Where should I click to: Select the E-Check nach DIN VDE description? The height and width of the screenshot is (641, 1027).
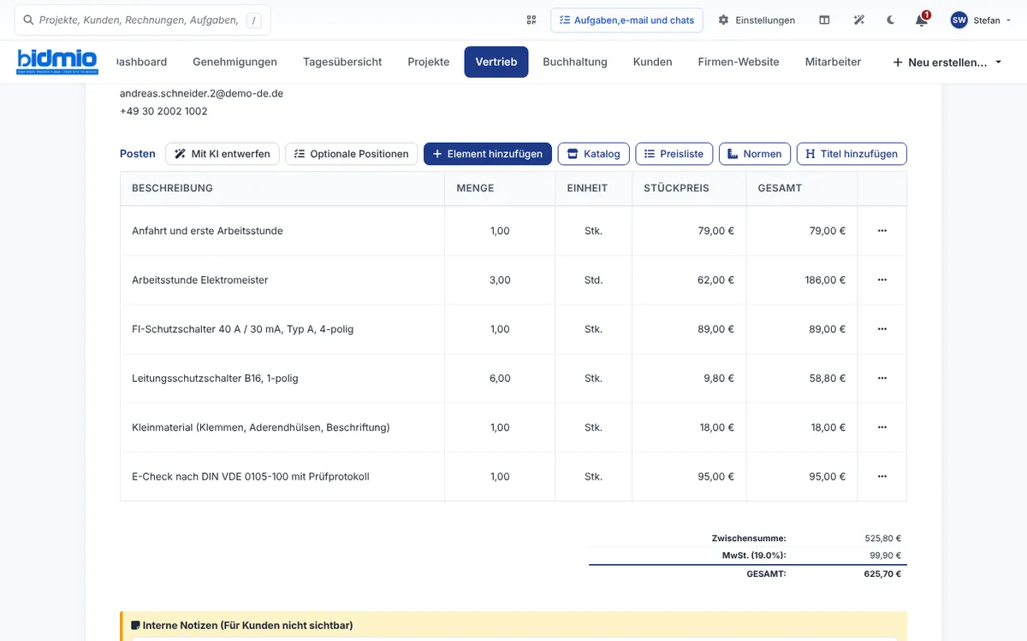click(x=251, y=477)
